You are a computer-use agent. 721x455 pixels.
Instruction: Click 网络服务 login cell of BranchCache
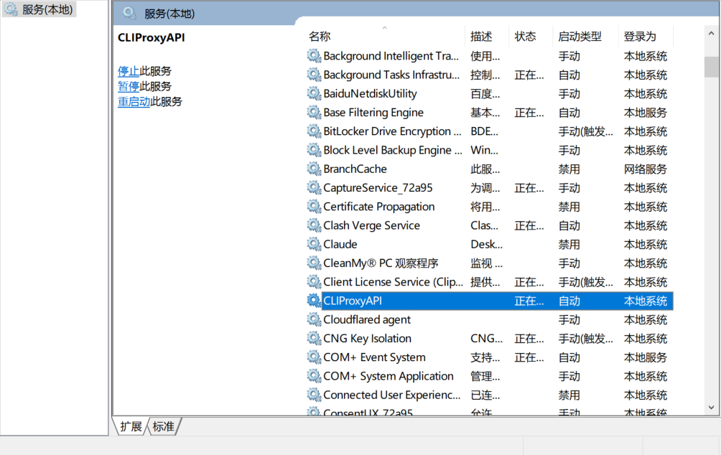coord(645,169)
